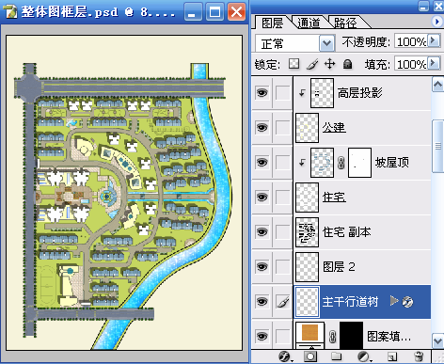This screenshot has width=444, height=364.
Task: Hide the 公建 layer eye
Action: coord(262,128)
